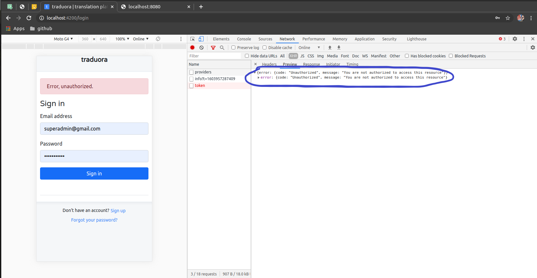The width and height of the screenshot is (537, 278).
Task: Click the Email address input field
Action: click(94, 129)
